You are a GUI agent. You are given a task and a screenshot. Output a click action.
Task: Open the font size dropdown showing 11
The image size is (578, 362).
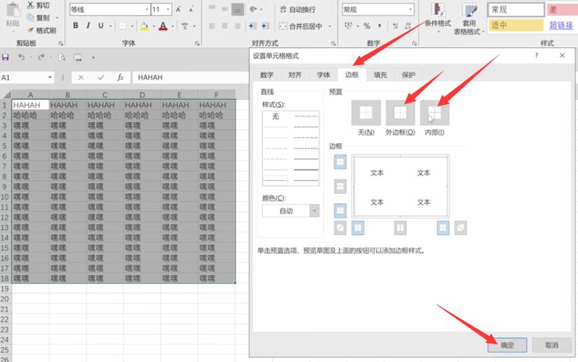tap(168, 9)
